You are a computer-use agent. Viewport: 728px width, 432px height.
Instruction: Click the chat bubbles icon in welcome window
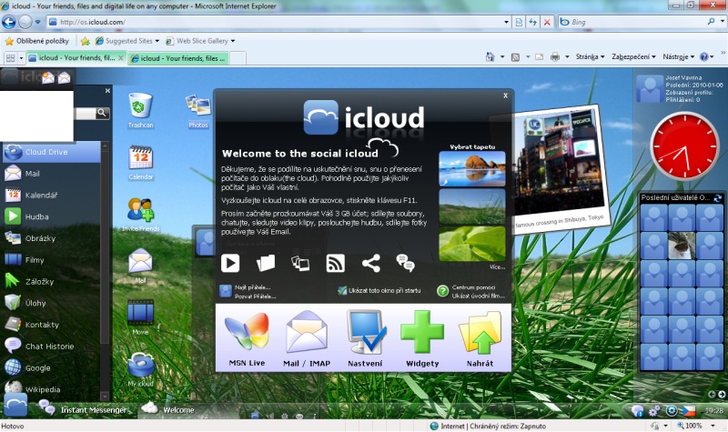pyautogui.click(x=405, y=263)
